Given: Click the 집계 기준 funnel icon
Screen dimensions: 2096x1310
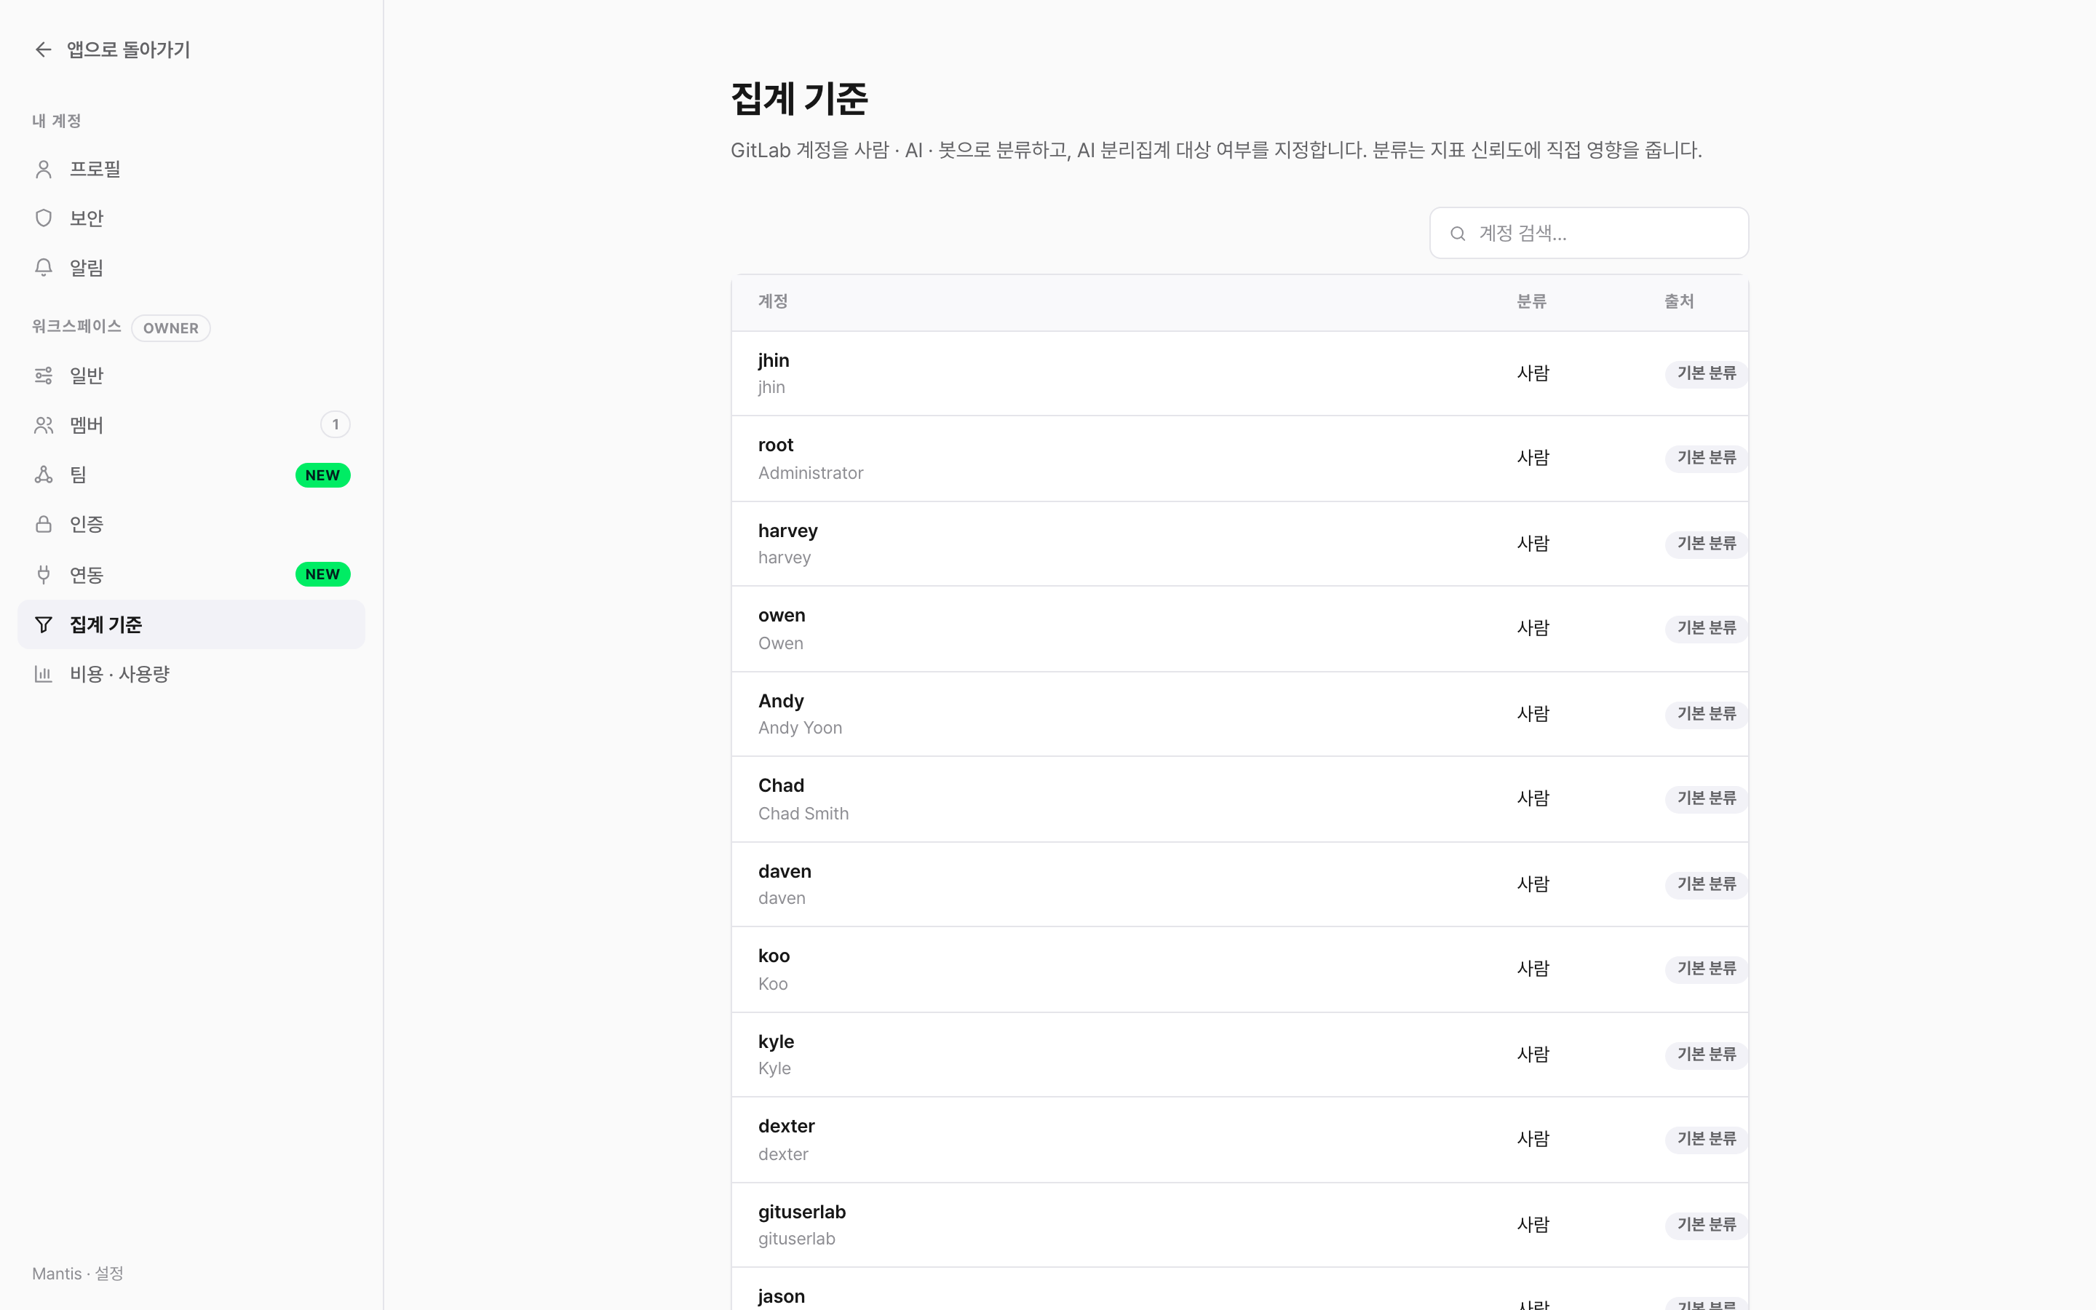Looking at the screenshot, I should [x=44, y=624].
